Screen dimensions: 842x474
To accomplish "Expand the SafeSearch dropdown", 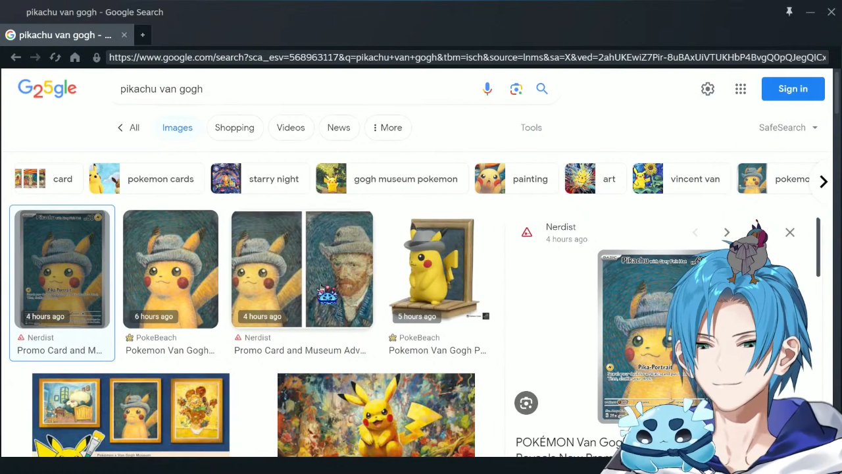I will click(788, 128).
